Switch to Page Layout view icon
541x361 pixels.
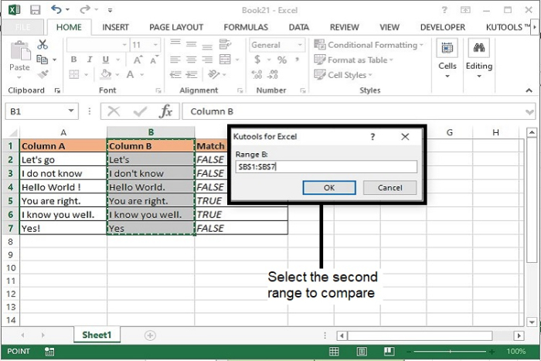pos(362,351)
